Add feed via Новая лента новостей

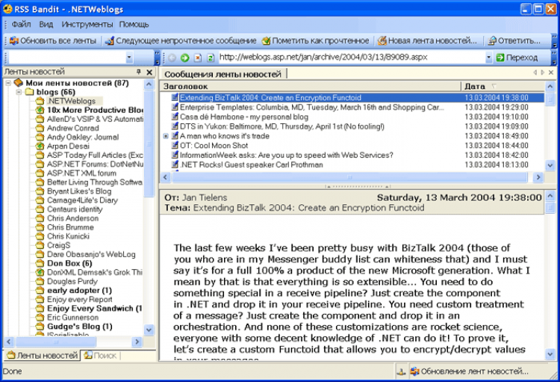427,41
